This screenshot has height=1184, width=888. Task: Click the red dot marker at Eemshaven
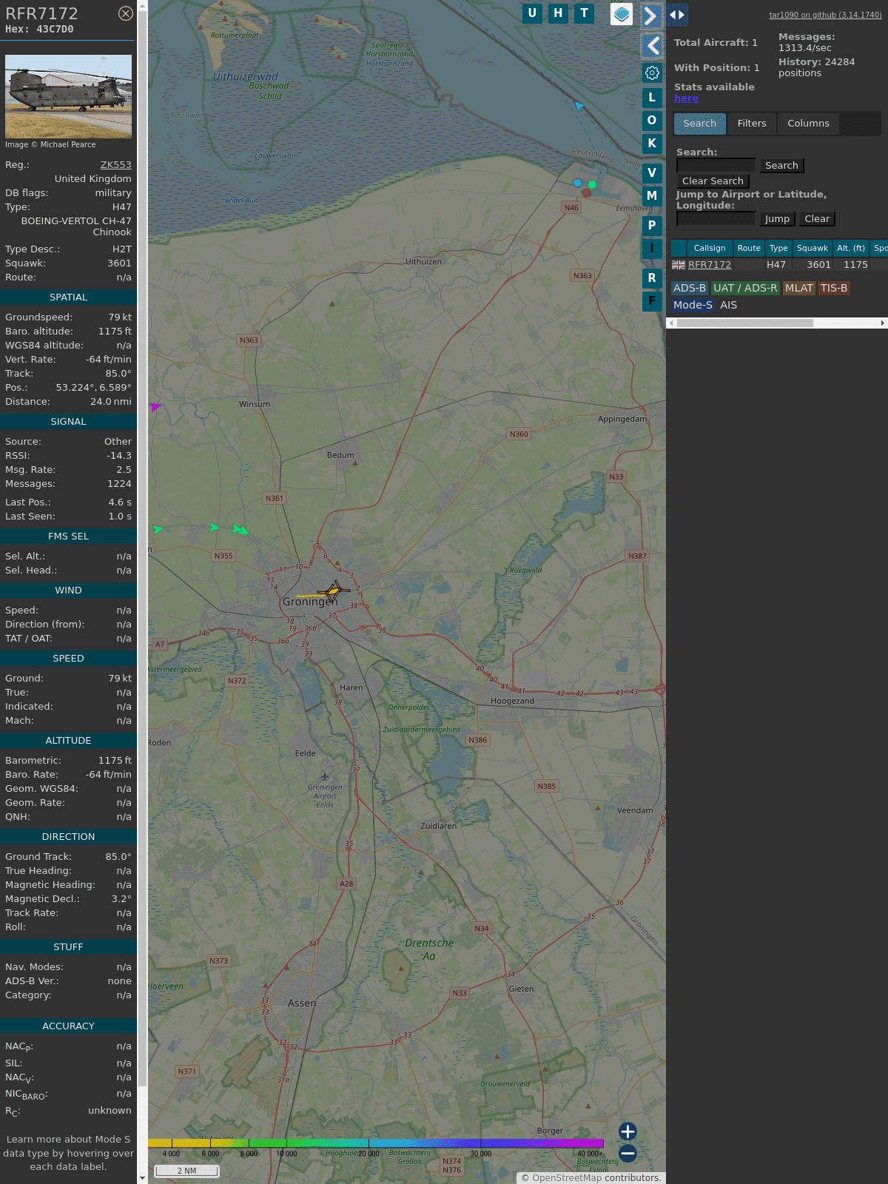tap(587, 193)
